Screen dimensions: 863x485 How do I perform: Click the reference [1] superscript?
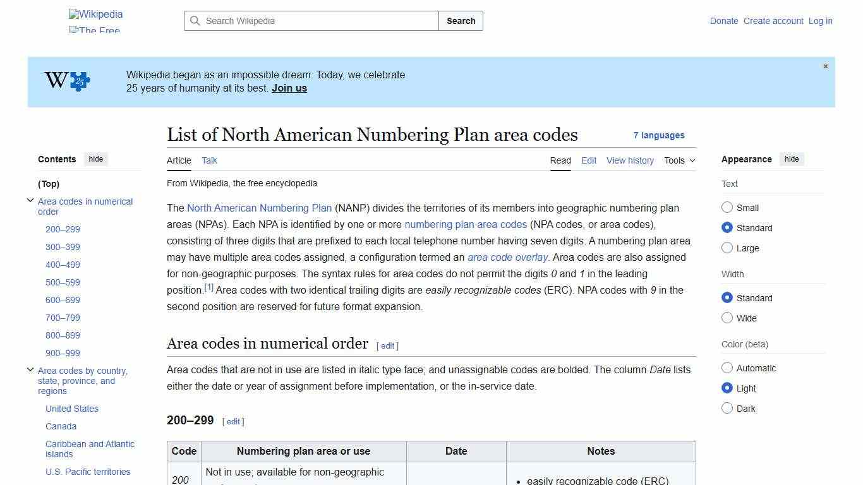208,287
